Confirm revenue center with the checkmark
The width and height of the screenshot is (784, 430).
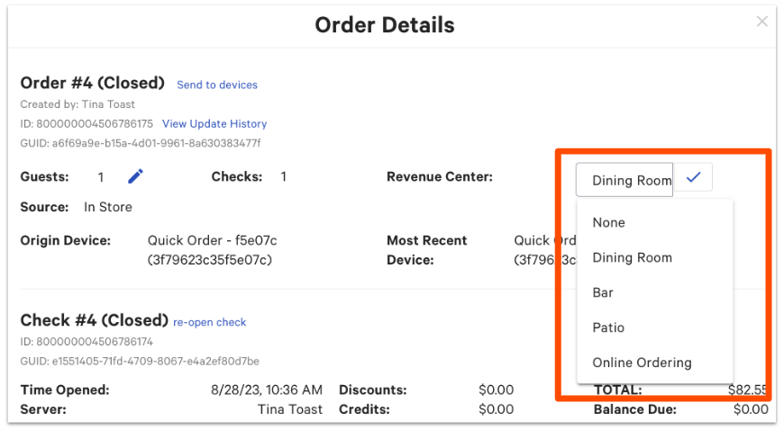693,178
